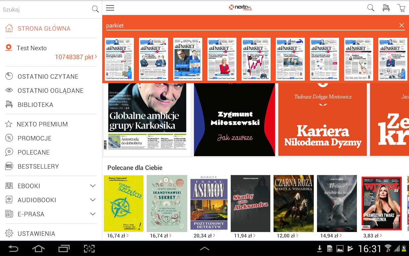Open Kariera Nikodema Dyzmy banner

click(x=323, y=120)
